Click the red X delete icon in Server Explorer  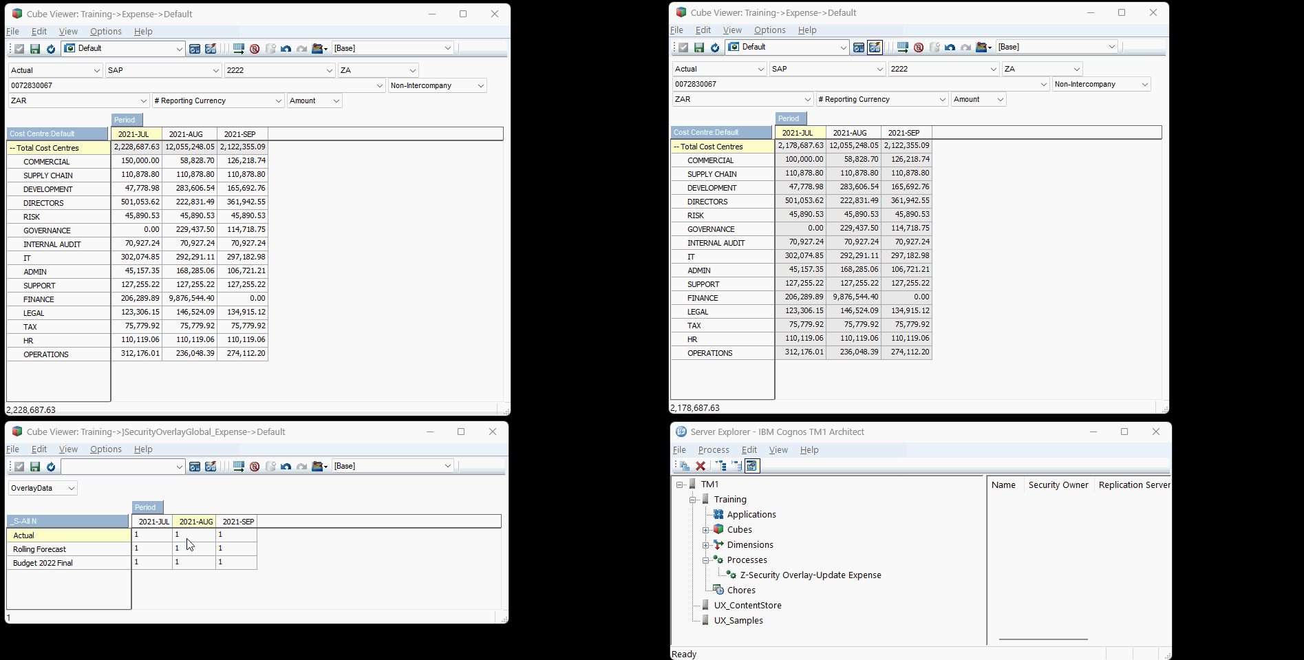[700, 466]
